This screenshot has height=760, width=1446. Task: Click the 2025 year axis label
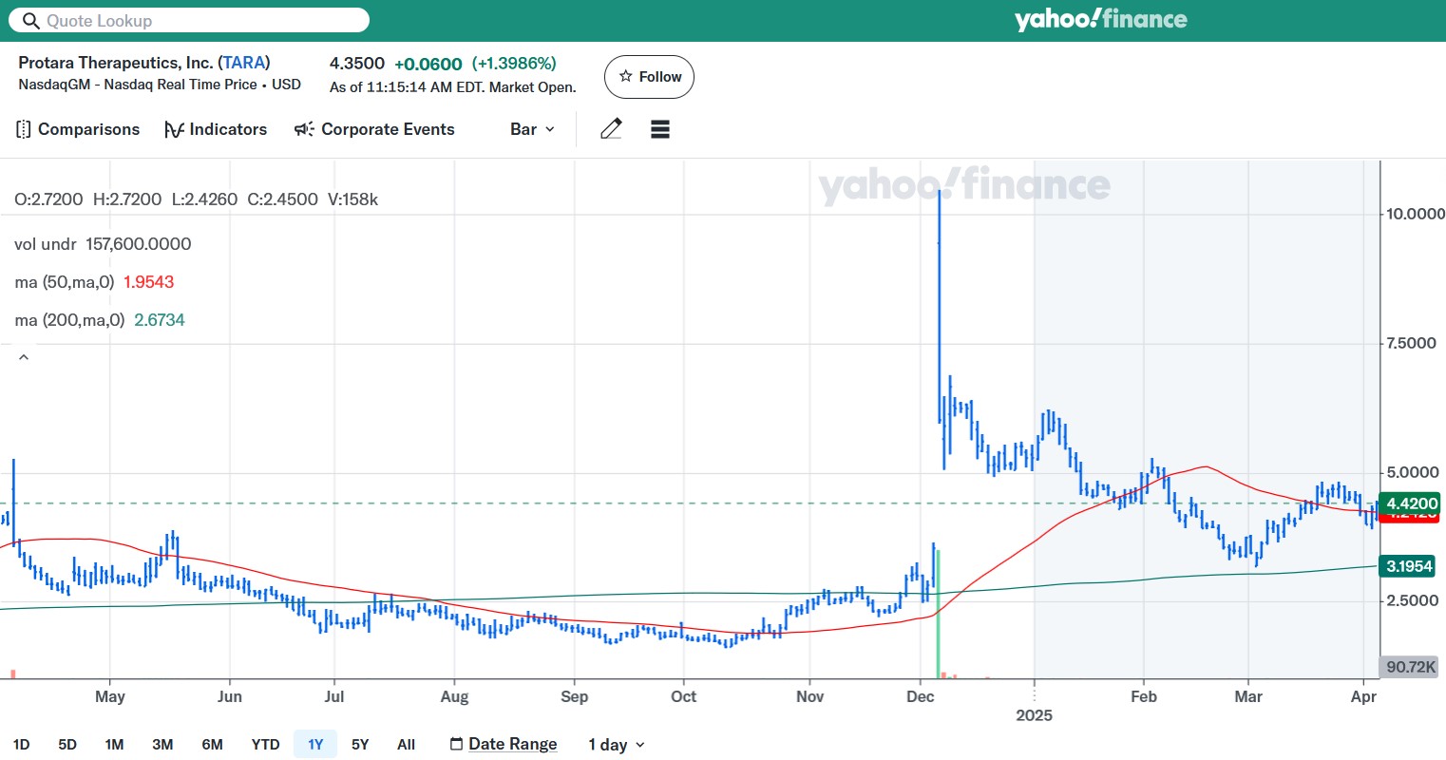(1034, 715)
